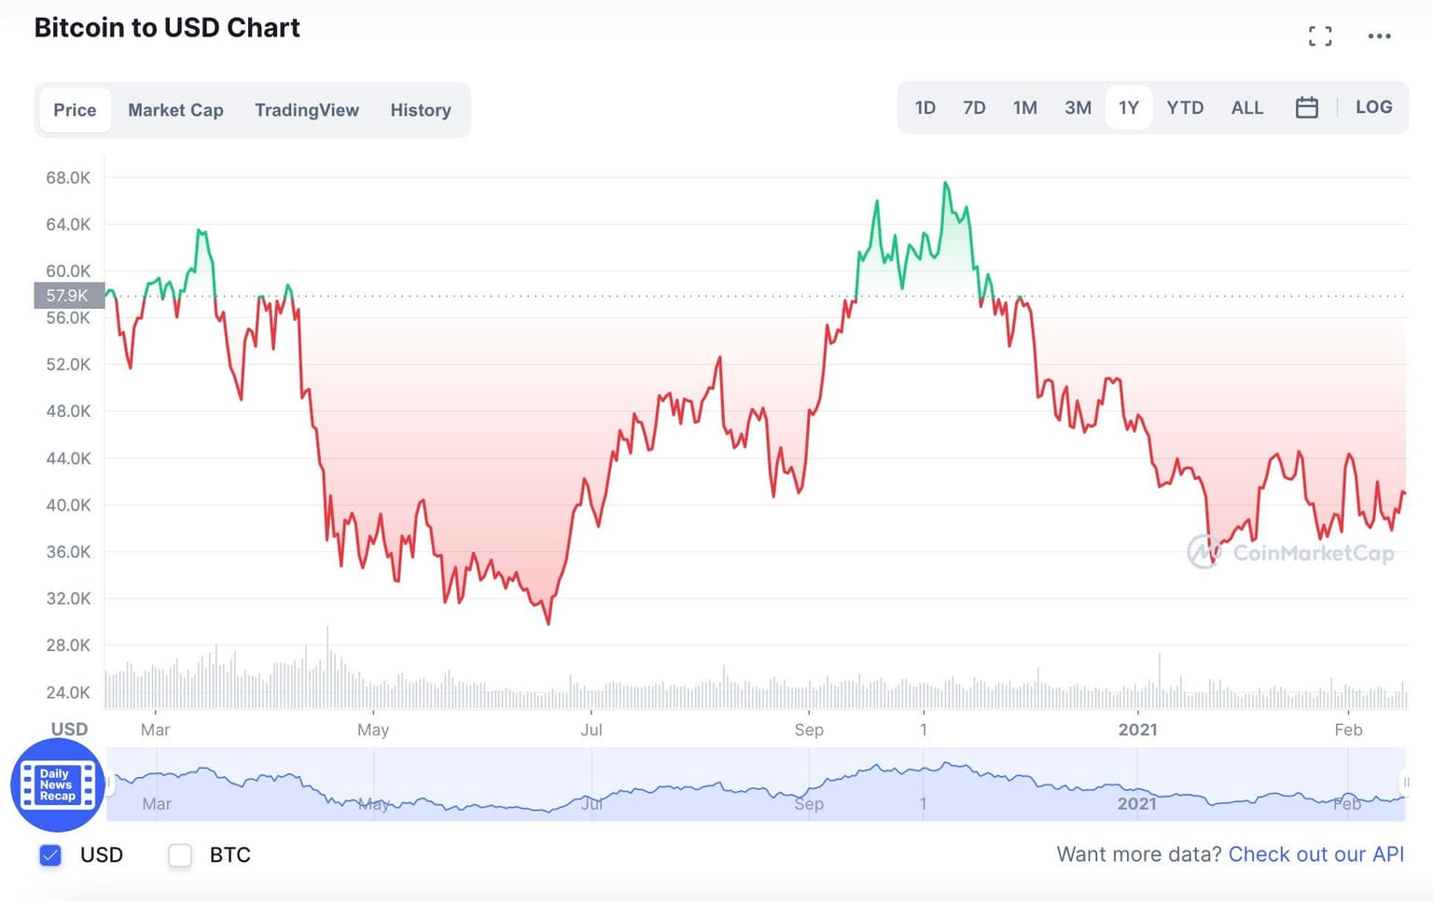Open the Daily News Recap badge
The image size is (1433, 902).
click(57, 784)
